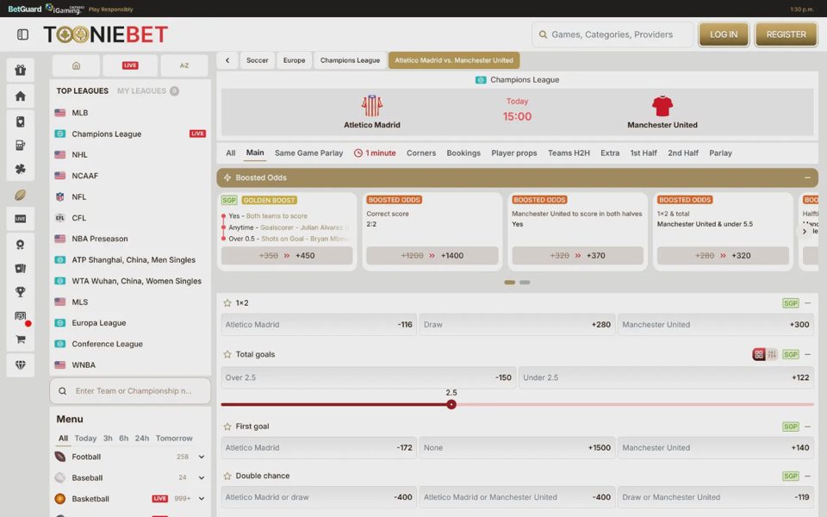This screenshot has height=517, width=827.
Task: Toggle the sidebar panel icon beside logo
Action: click(x=22, y=34)
